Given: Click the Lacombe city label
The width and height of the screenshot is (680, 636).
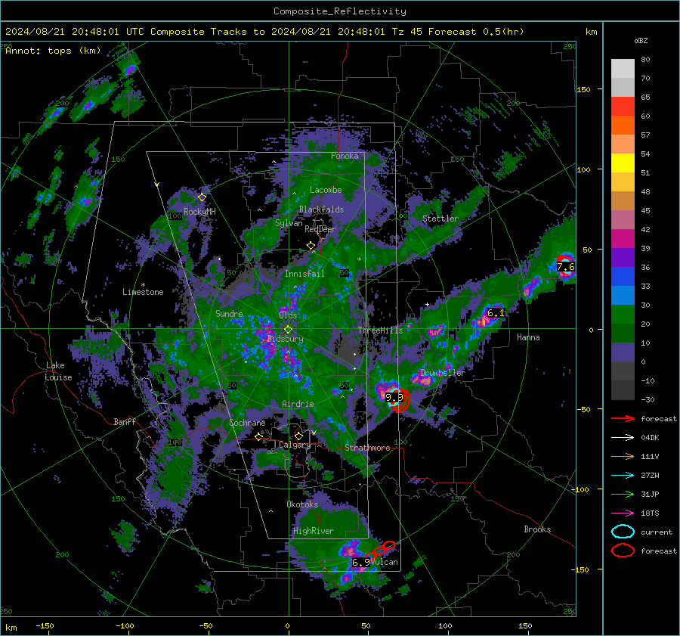Looking at the screenshot, I should [326, 190].
